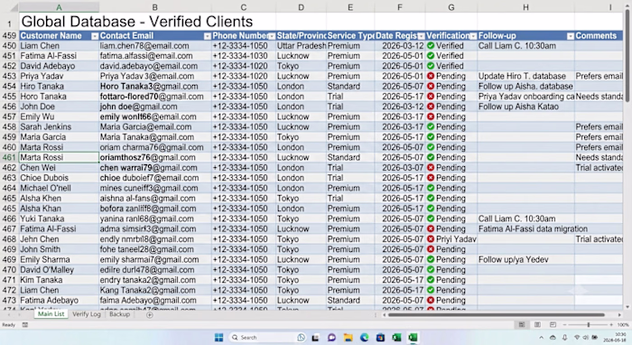The width and height of the screenshot is (632, 345).
Task: Click the Verified icon cell for David Adebayo
Action: point(431,66)
